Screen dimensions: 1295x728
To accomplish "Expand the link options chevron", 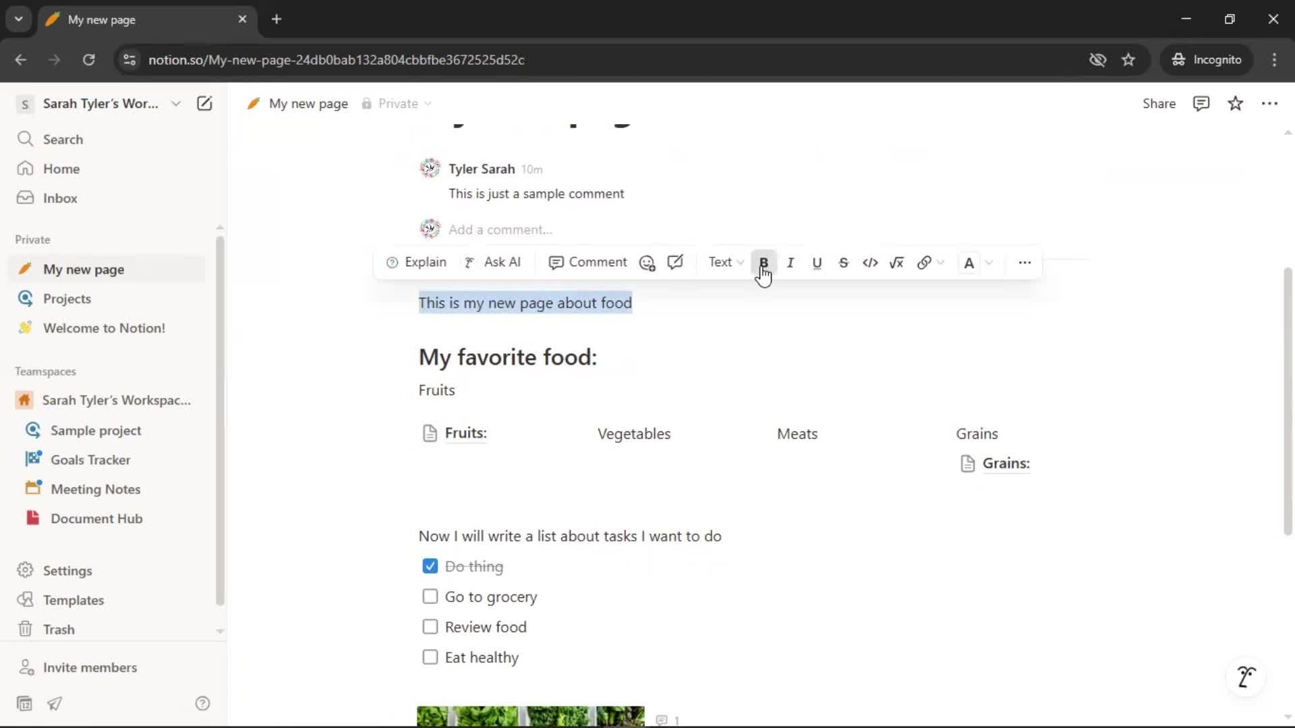I will (941, 262).
